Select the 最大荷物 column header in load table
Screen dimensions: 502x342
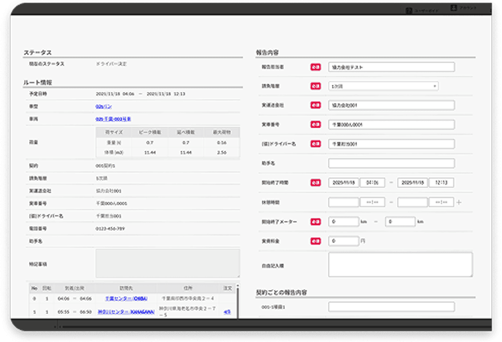coord(221,132)
